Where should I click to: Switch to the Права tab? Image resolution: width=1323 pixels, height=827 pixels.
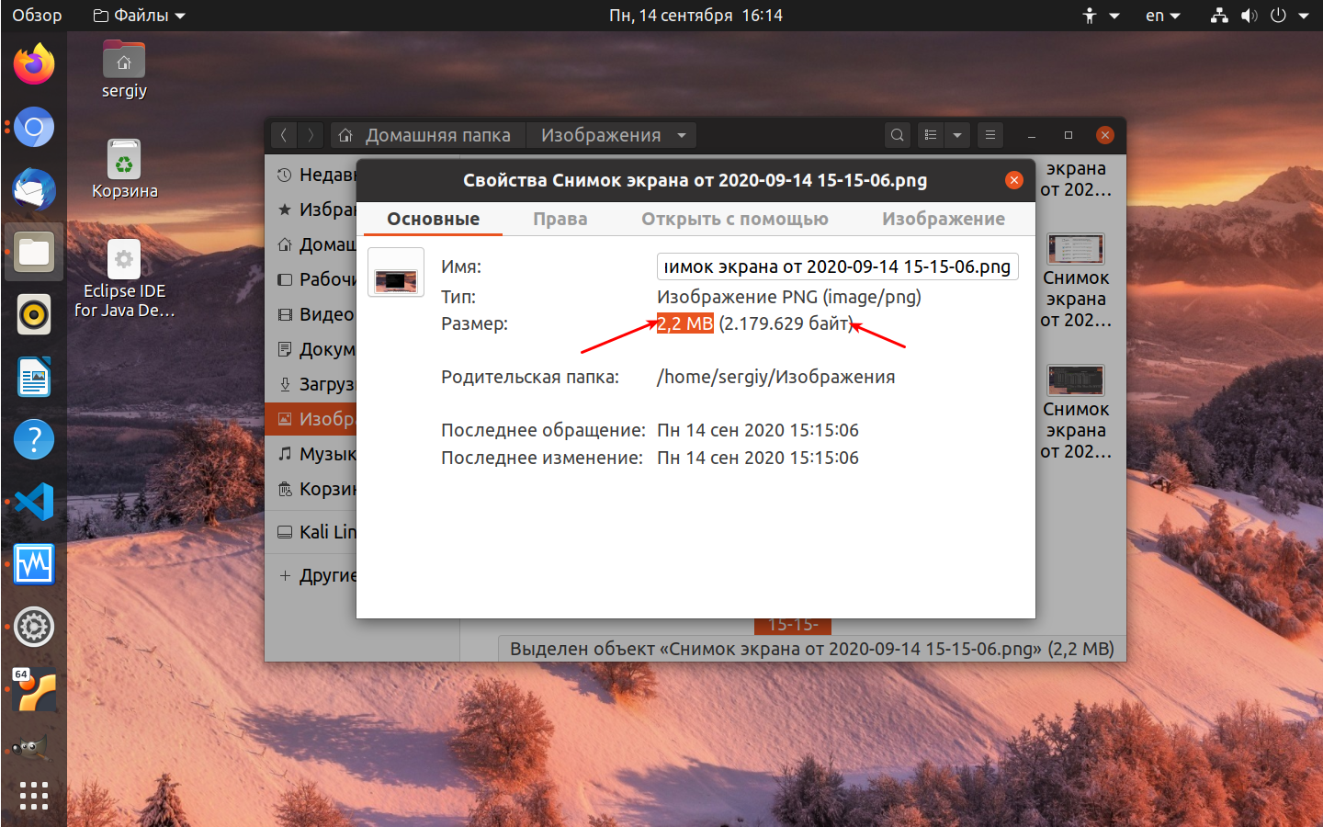point(560,219)
